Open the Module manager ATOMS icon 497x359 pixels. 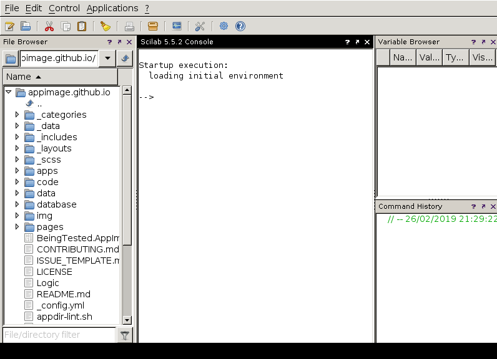point(153,26)
